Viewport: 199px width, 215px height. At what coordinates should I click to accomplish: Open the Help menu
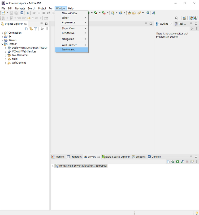coord(71,8)
